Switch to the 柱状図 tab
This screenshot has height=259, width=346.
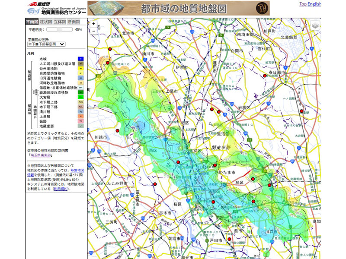pos(46,22)
